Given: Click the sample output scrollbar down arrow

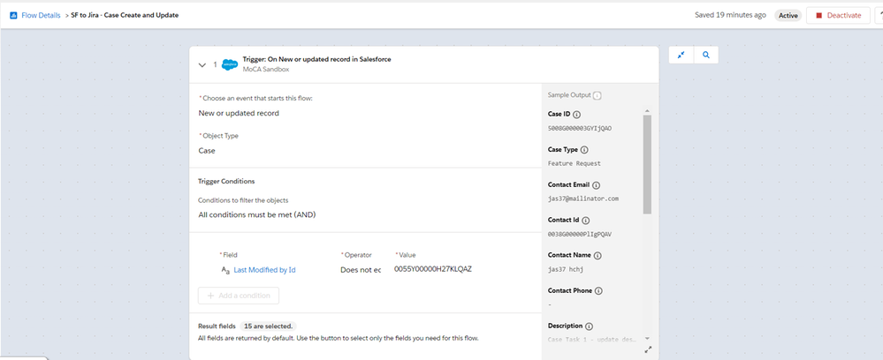Looking at the screenshot, I should click(x=647, y=339).
